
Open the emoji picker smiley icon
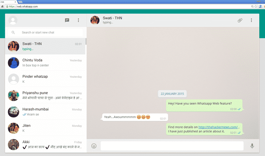click(x=94, y=146)
